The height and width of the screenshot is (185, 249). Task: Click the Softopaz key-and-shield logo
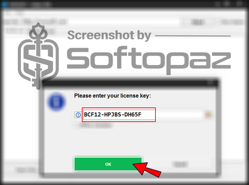(x=38, y=55)
